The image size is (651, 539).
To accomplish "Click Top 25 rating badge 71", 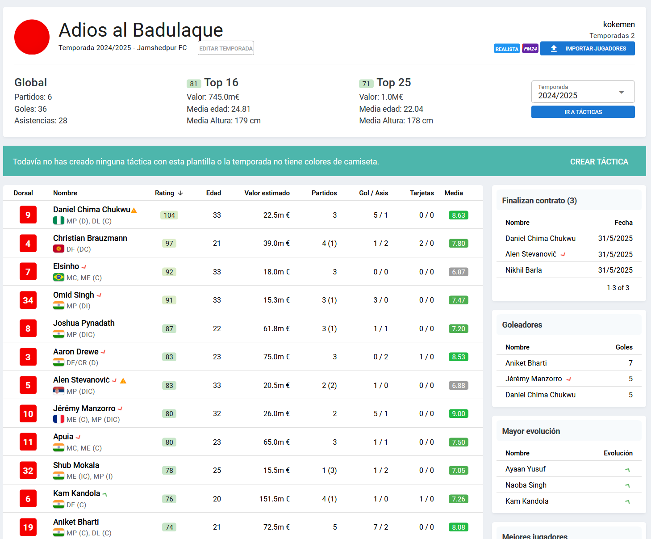I will (x=366, y=84).
